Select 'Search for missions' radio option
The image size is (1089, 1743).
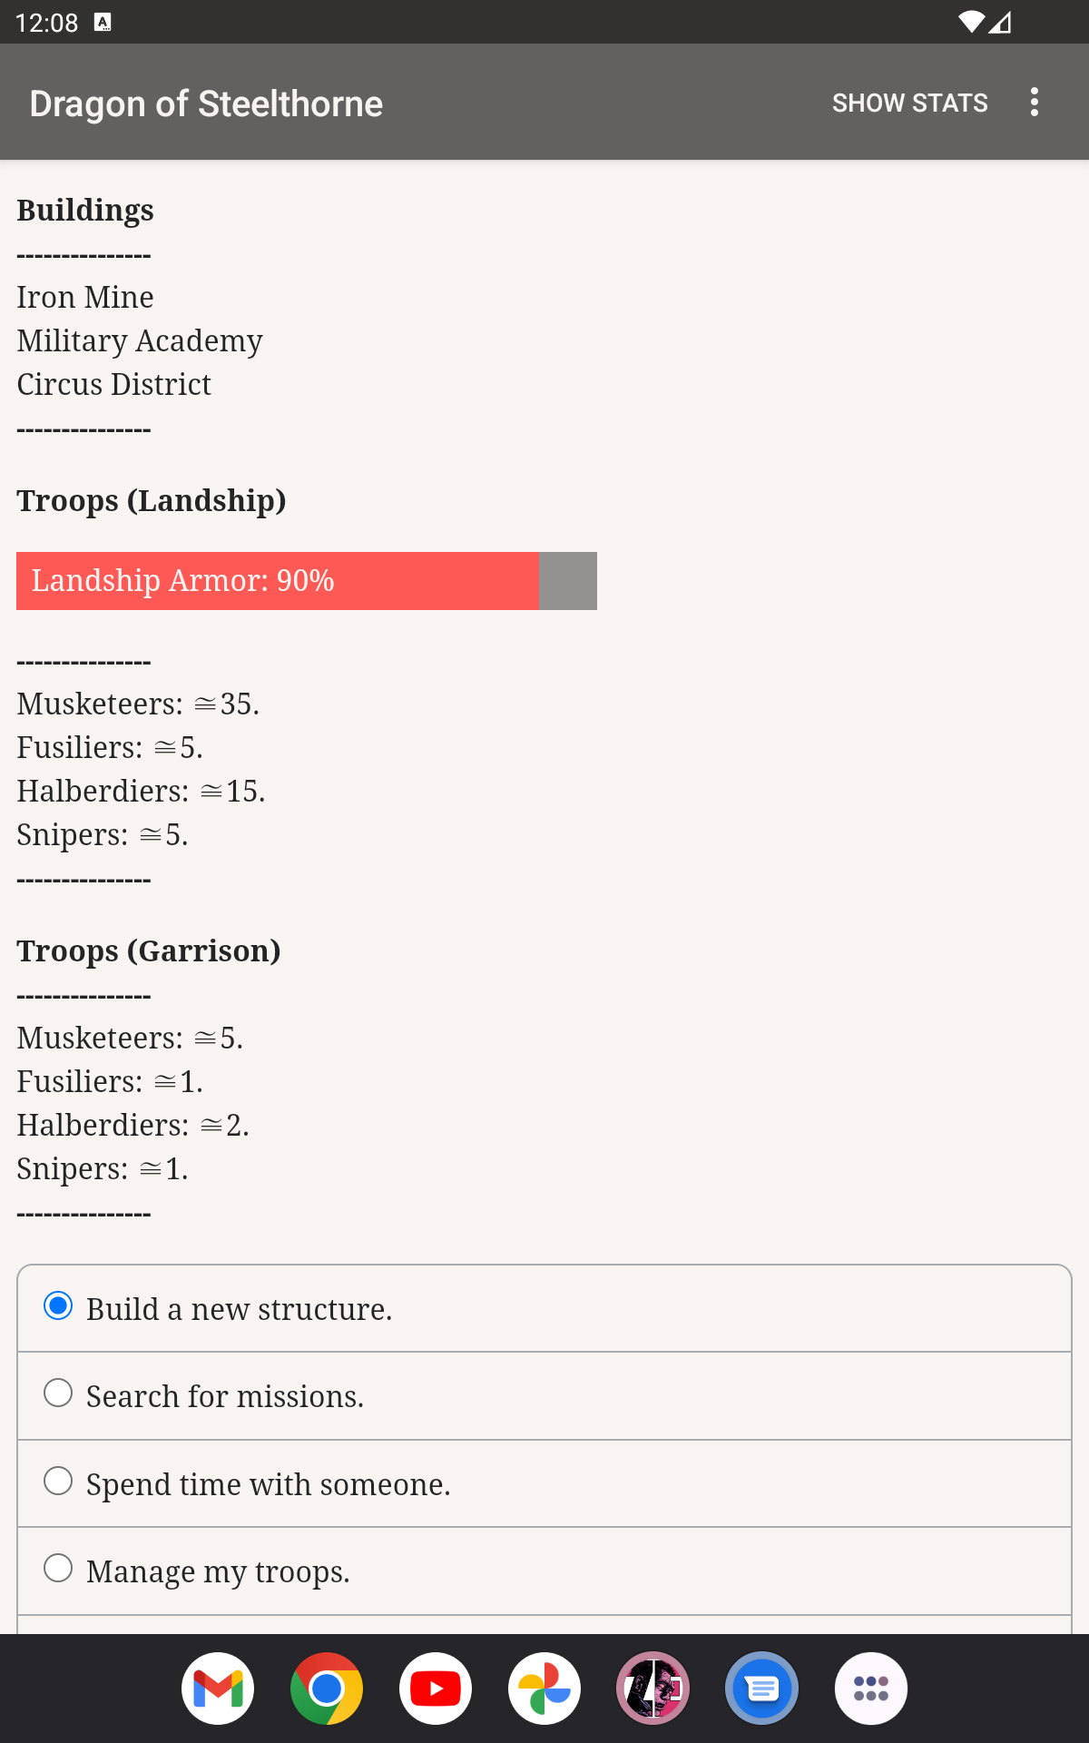coord(544,1396)
